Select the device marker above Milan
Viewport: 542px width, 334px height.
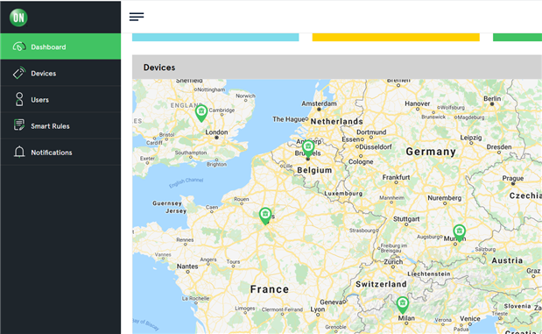403,305
